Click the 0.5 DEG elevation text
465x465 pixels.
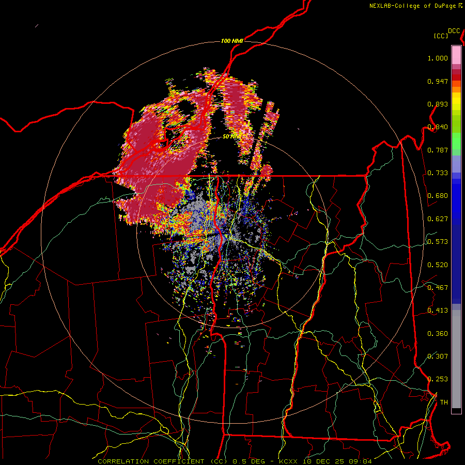point(249,461)
